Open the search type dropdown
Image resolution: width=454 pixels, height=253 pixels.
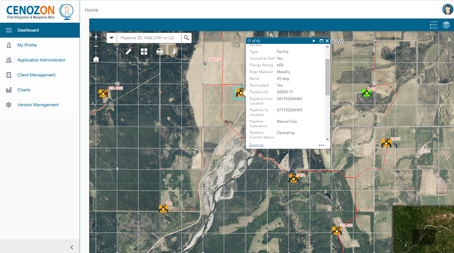(111, 38)
